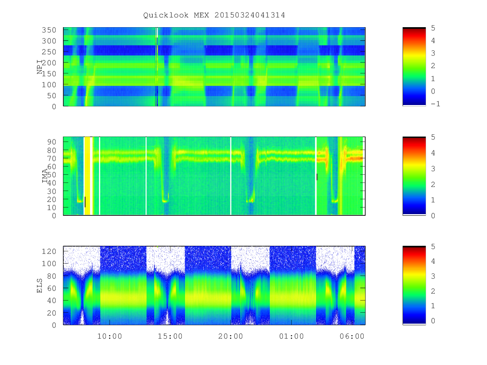This screenshot has width=487, height=365.
Task: Click the title "Quicklook MEX 20150324041314"
Action: click(214, 15)
